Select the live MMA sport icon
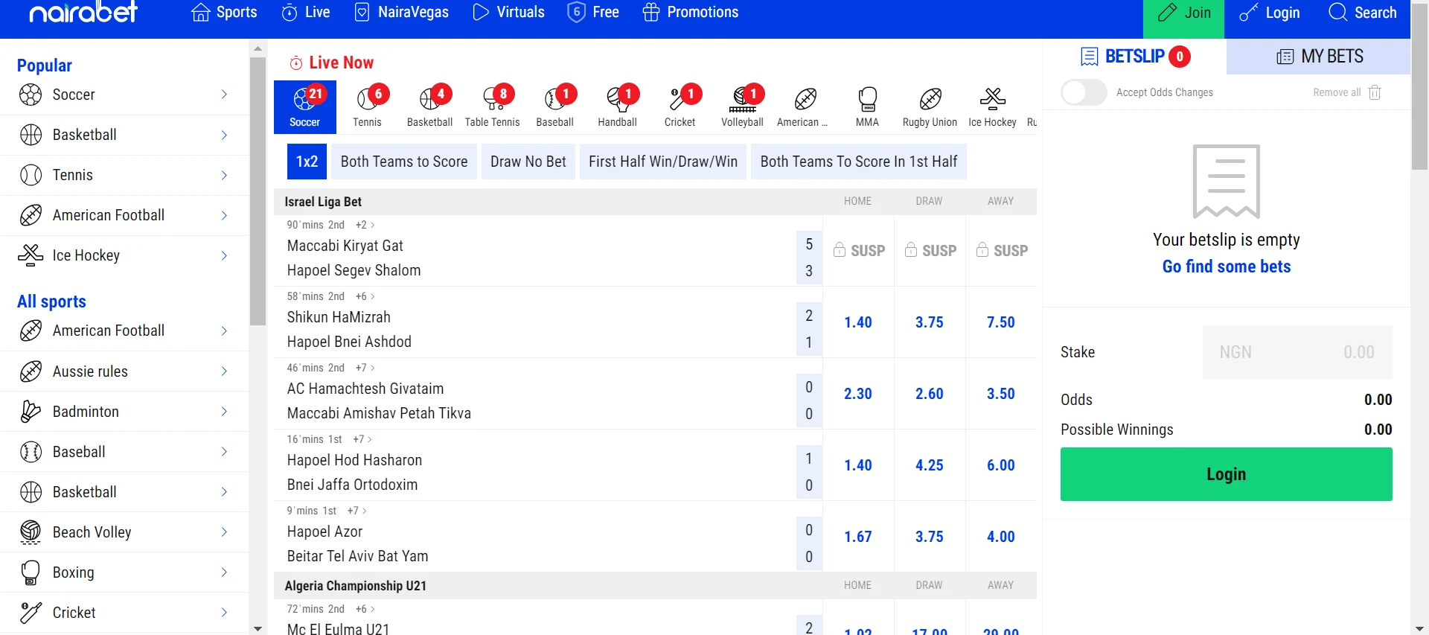1429x635 pixels. pyautogui.click(x=867, y=107)
